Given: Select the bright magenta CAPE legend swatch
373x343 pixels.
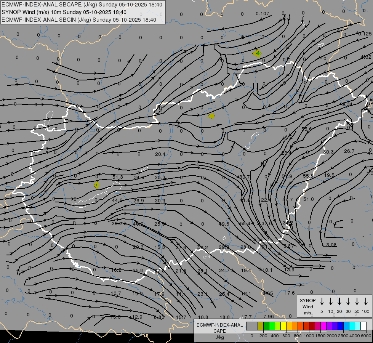Looking at the screenshot, I should pyautogui.click(x=323, y=326).
